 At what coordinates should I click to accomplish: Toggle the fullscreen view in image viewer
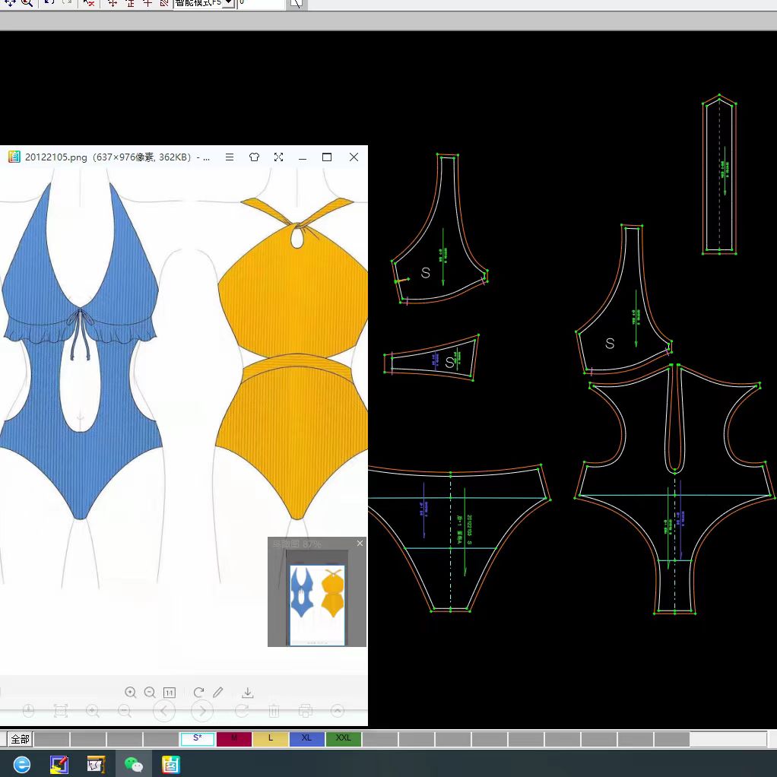pyautogui.click(x=278, y=157)
